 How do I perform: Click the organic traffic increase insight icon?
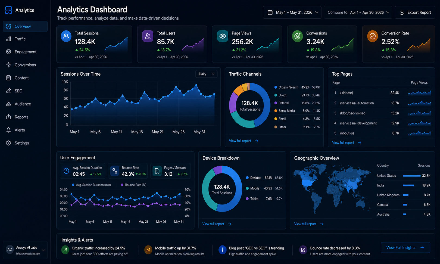[65, 250]
